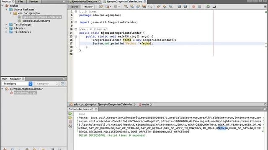Open the <empty> filter combo box
Image resolution: width=268 pixels, height=150 pixels.
tap(46, 84)
